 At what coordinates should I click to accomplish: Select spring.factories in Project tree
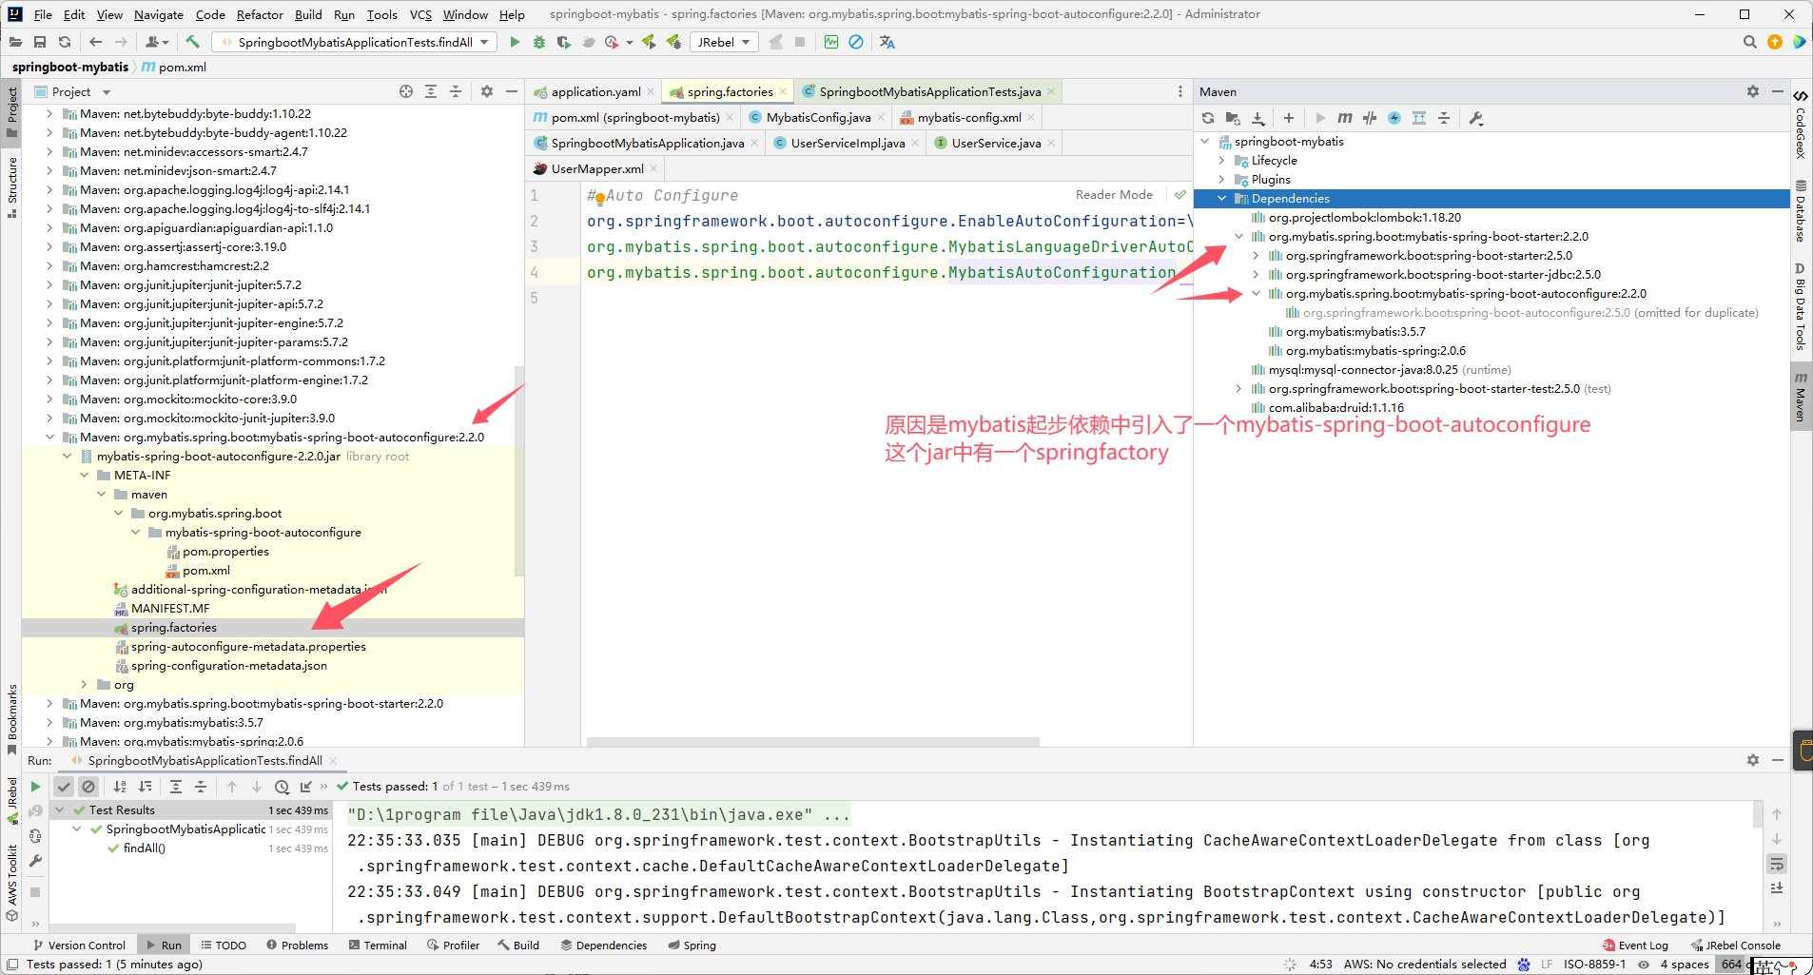click(174, 628)
